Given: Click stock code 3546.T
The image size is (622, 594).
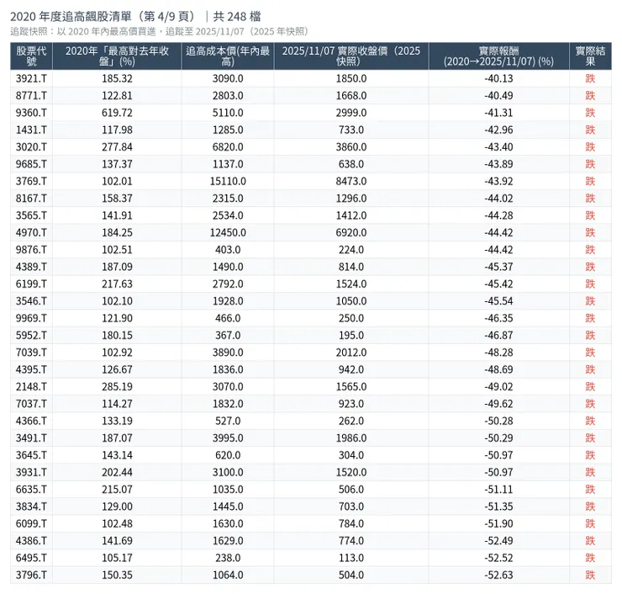Looking at the screenshot, I should click(31, 301).
